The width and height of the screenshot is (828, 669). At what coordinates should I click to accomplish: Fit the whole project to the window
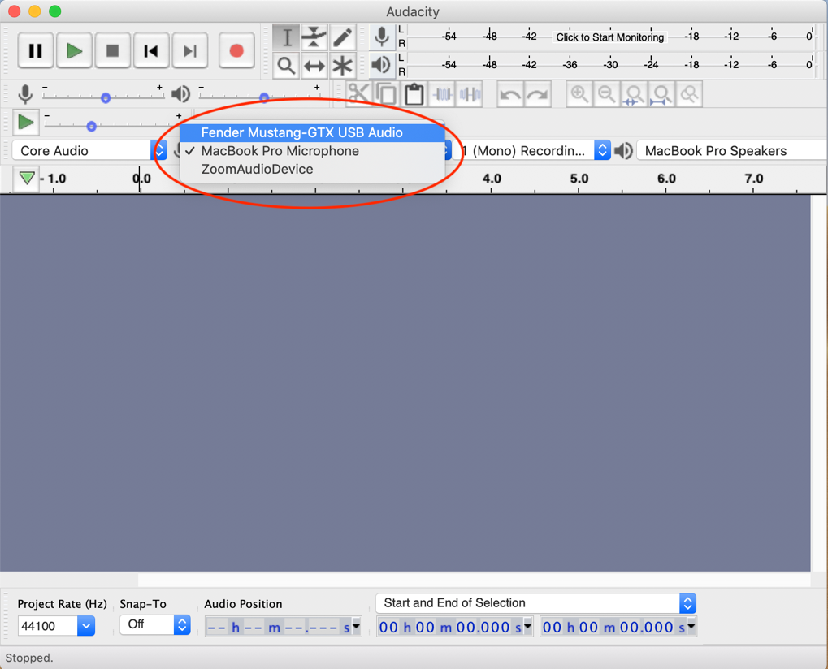pyautogui.click(x=661, y=94)
